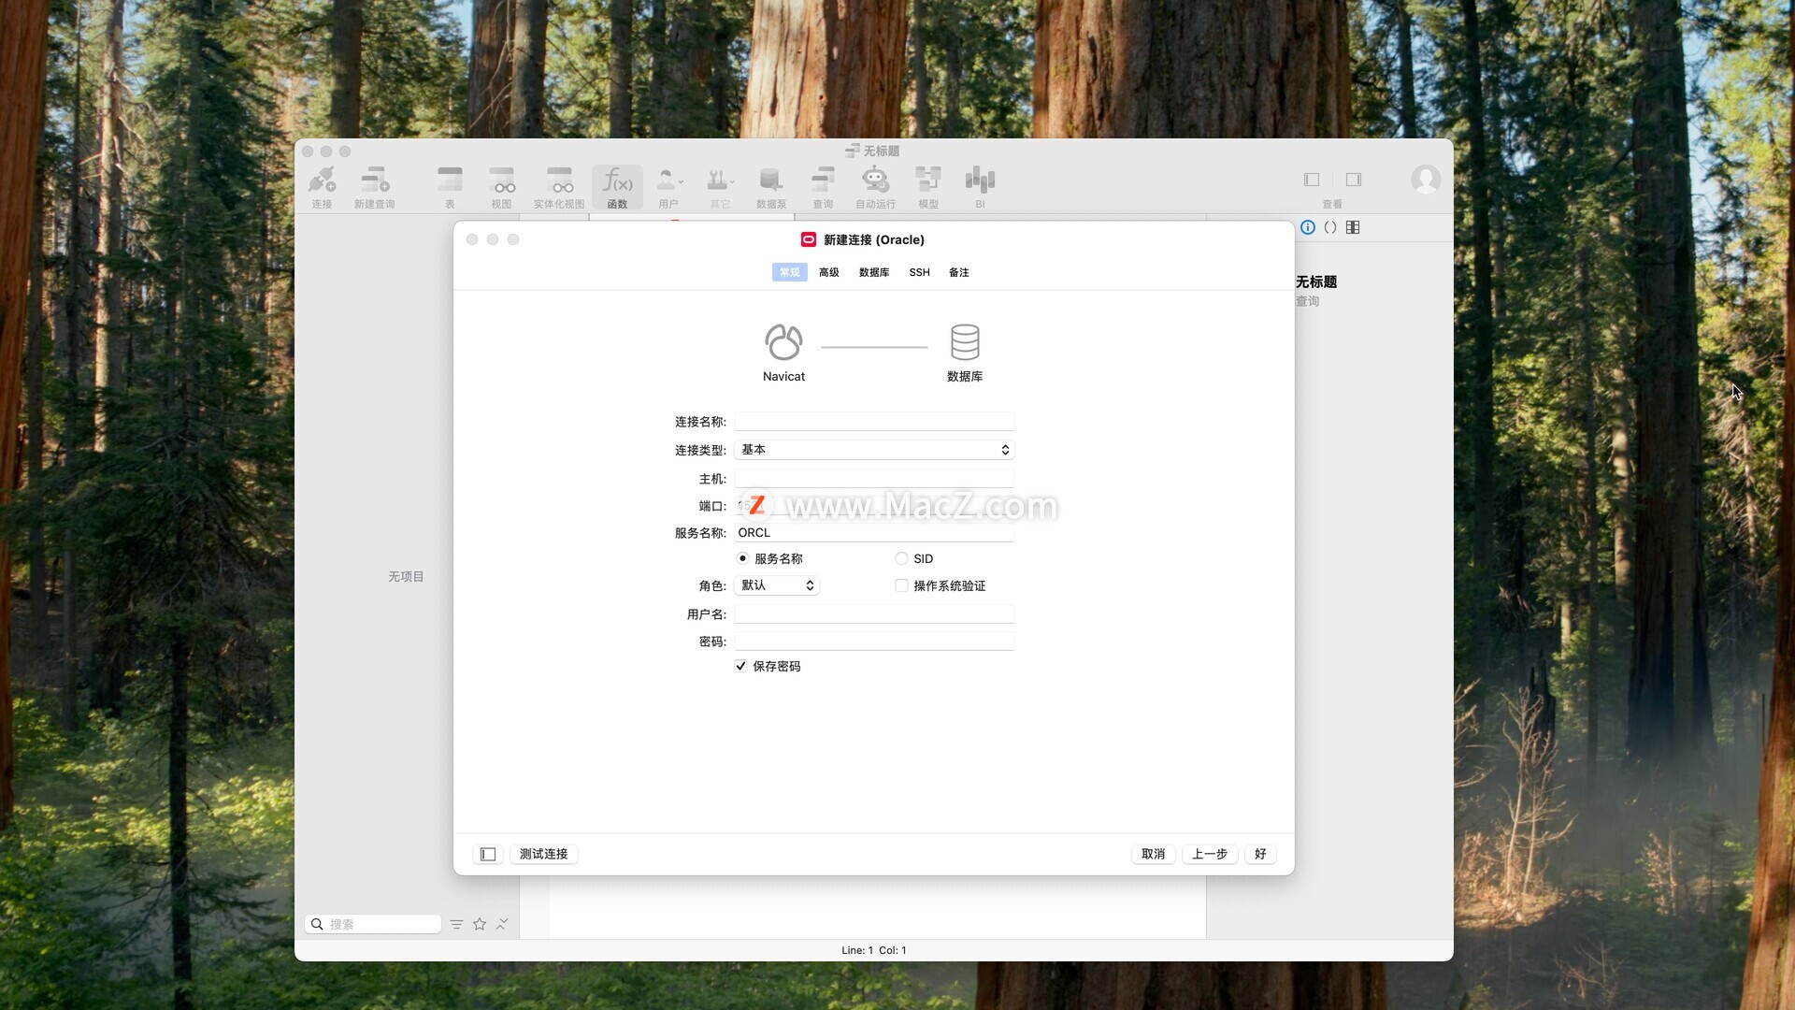Click the collapse arrows icon near search
This screenshot has width=1795, height=1010.
502,924
